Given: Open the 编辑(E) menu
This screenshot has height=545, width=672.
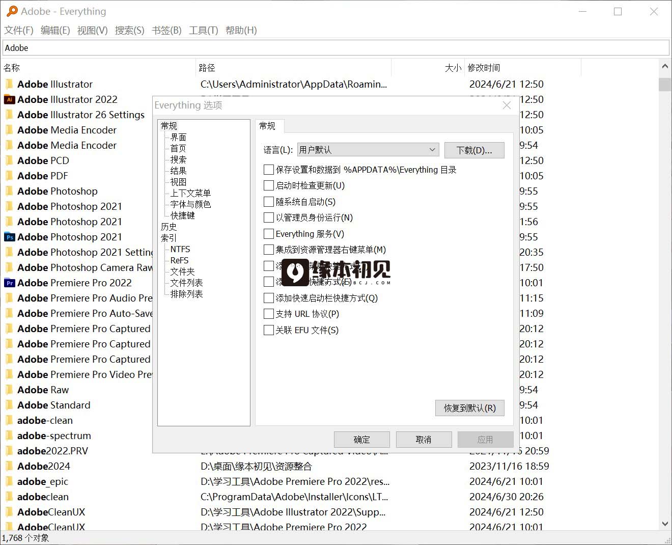Looking at the screenshot, I should coord(55,31).
